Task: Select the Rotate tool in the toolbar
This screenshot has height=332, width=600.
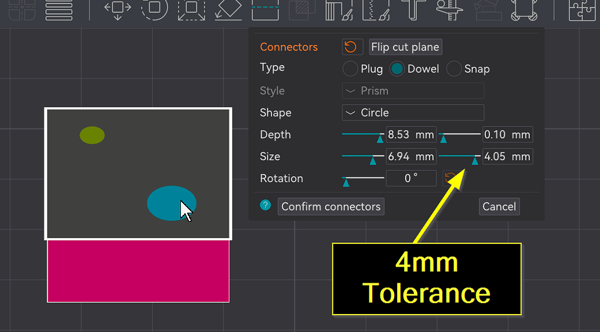Action: (x=155, y=9)
